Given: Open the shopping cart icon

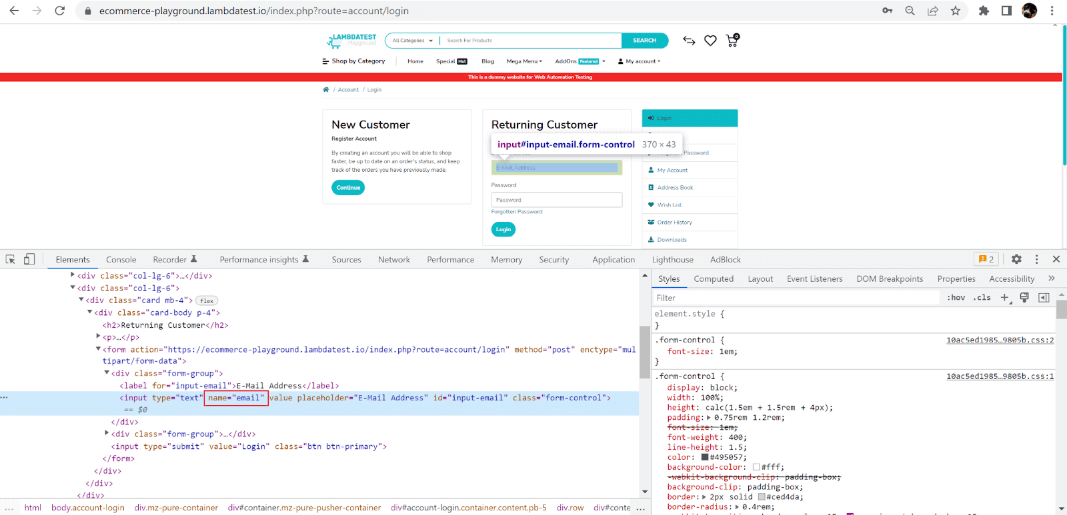Looking at the screenshot, I should [x=732, y=41].
